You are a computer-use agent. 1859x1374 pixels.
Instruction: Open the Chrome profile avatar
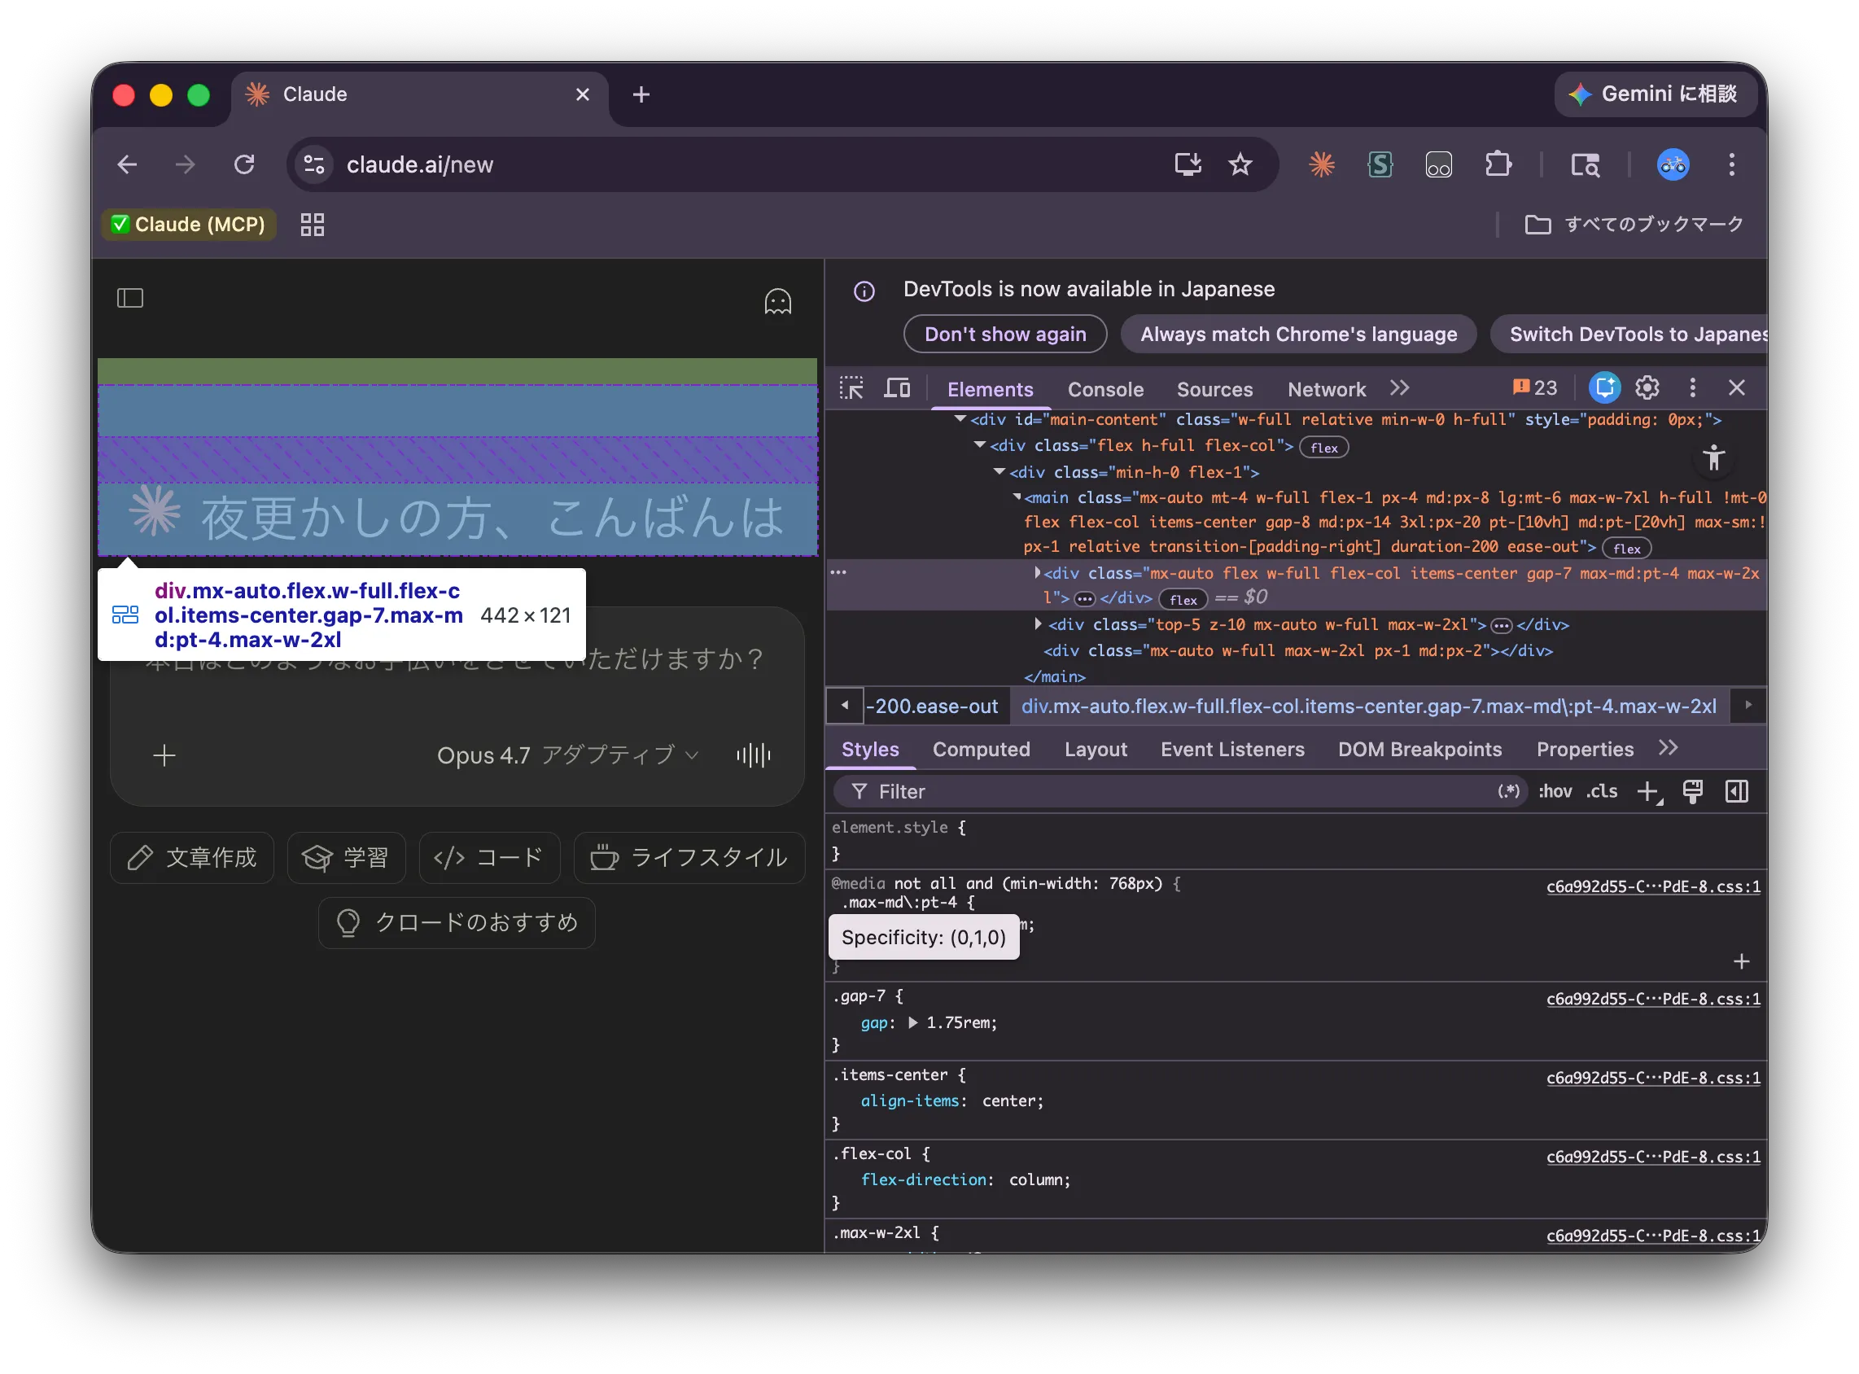coord(1673,164)
